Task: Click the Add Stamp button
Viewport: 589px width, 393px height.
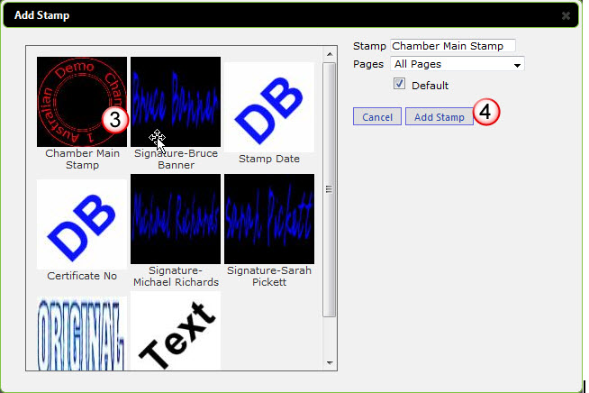Action: point(439,118)
